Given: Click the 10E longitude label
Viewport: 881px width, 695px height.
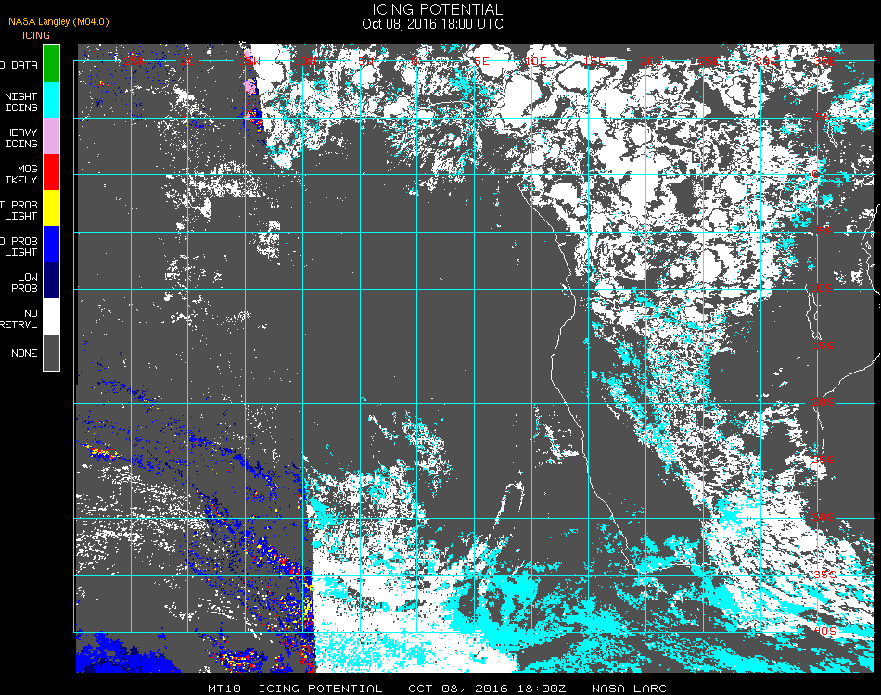Looking at the screenshot, I should click(535, 60).
